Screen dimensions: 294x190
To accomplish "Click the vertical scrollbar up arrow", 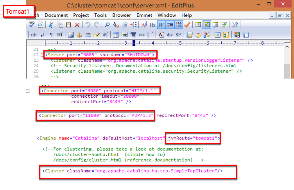I will pyautogui.click(x=287, y=47).
